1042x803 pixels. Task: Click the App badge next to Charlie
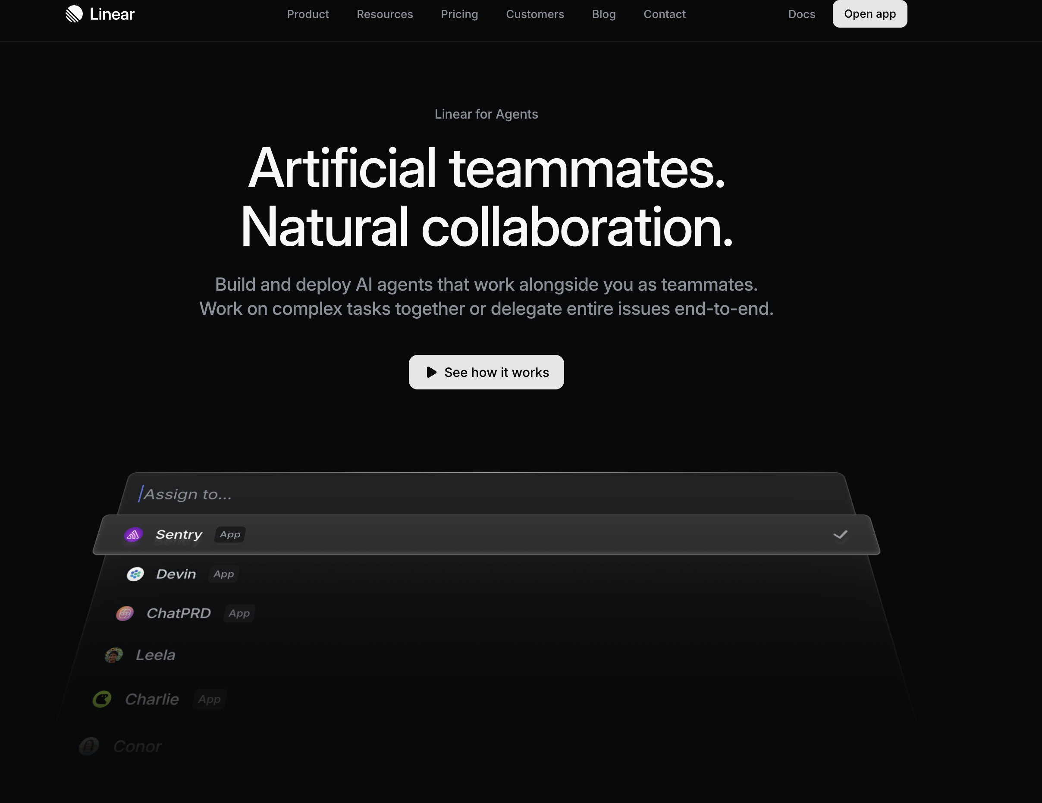pyautogui.click(x=210, y=699)
